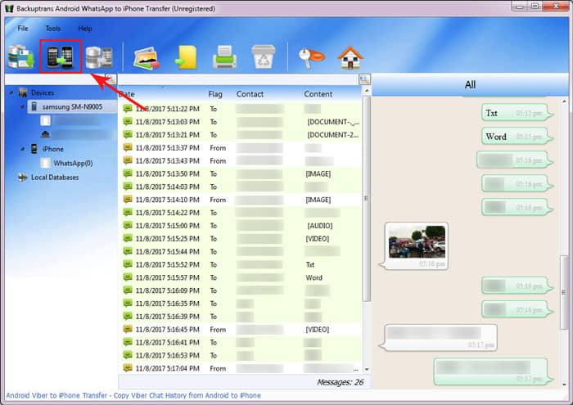Sort messages by the Contact column header
573x405 pixels.
pos(250,94)
